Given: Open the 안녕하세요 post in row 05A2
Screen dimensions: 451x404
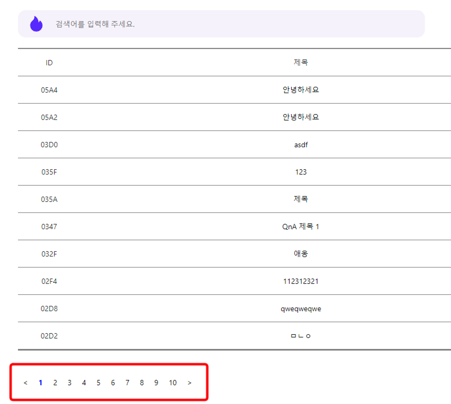Looking at the screenshot, I should [301, 117].
